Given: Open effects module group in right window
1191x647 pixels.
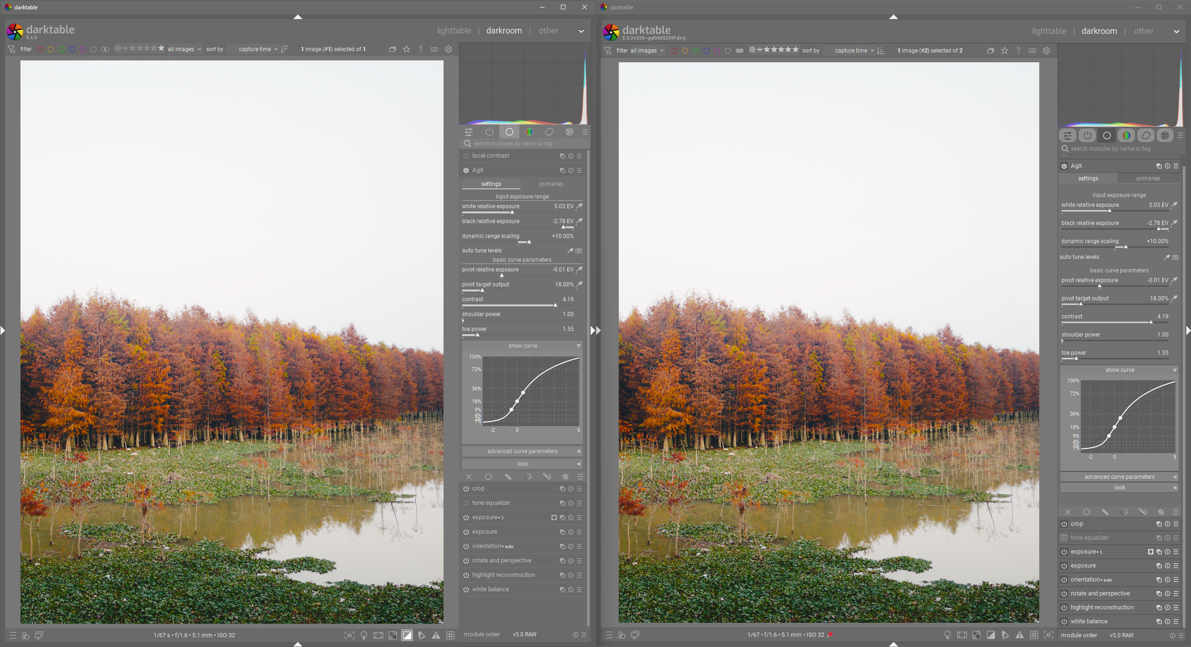Looking at the screenshot, I should pyautogui.click(x=1165, y=136).
